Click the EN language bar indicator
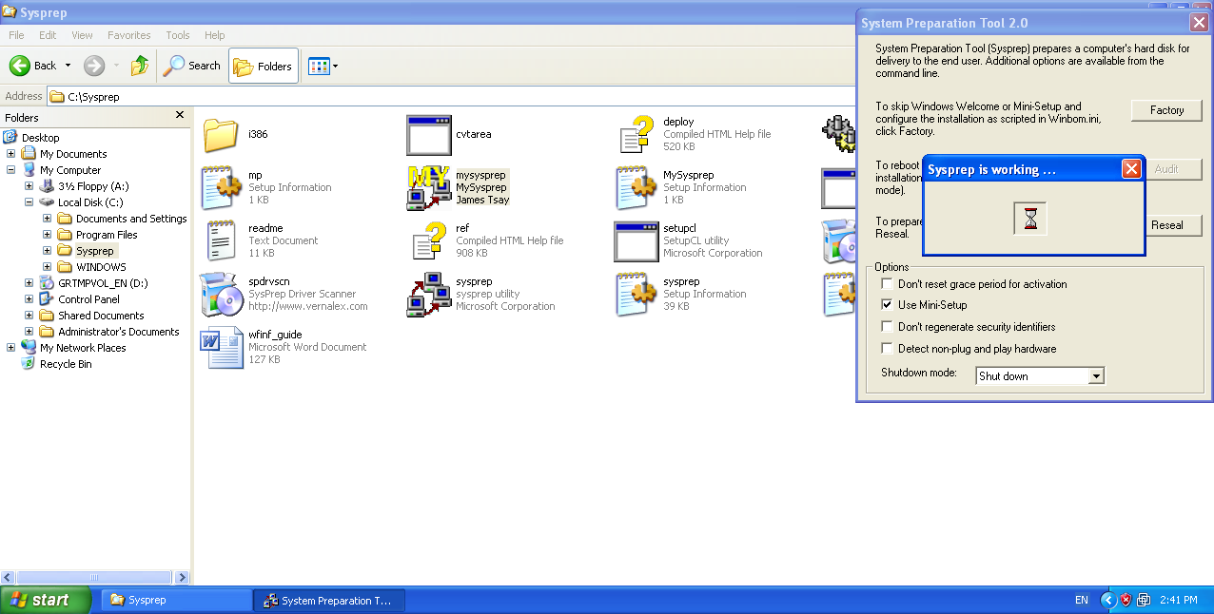 point(1082,601)
